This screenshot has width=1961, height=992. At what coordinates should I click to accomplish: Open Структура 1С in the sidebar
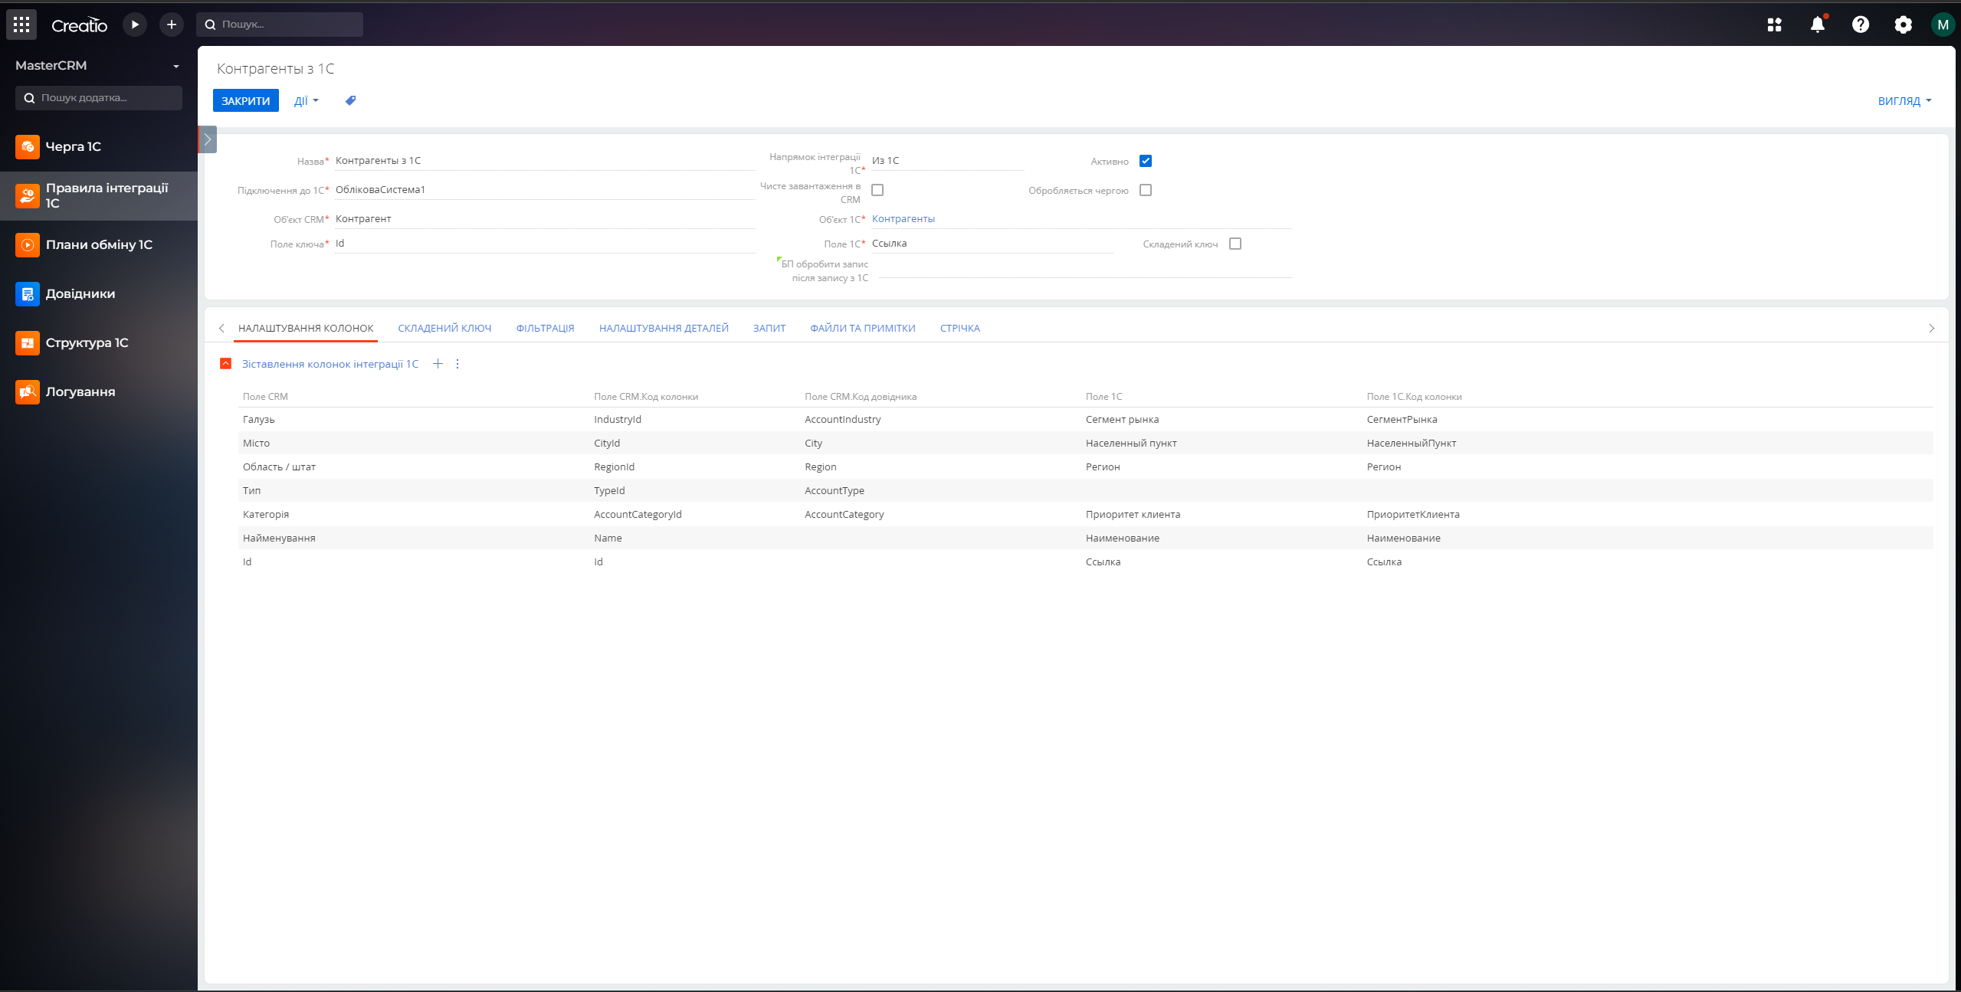(x=87, y=342)
